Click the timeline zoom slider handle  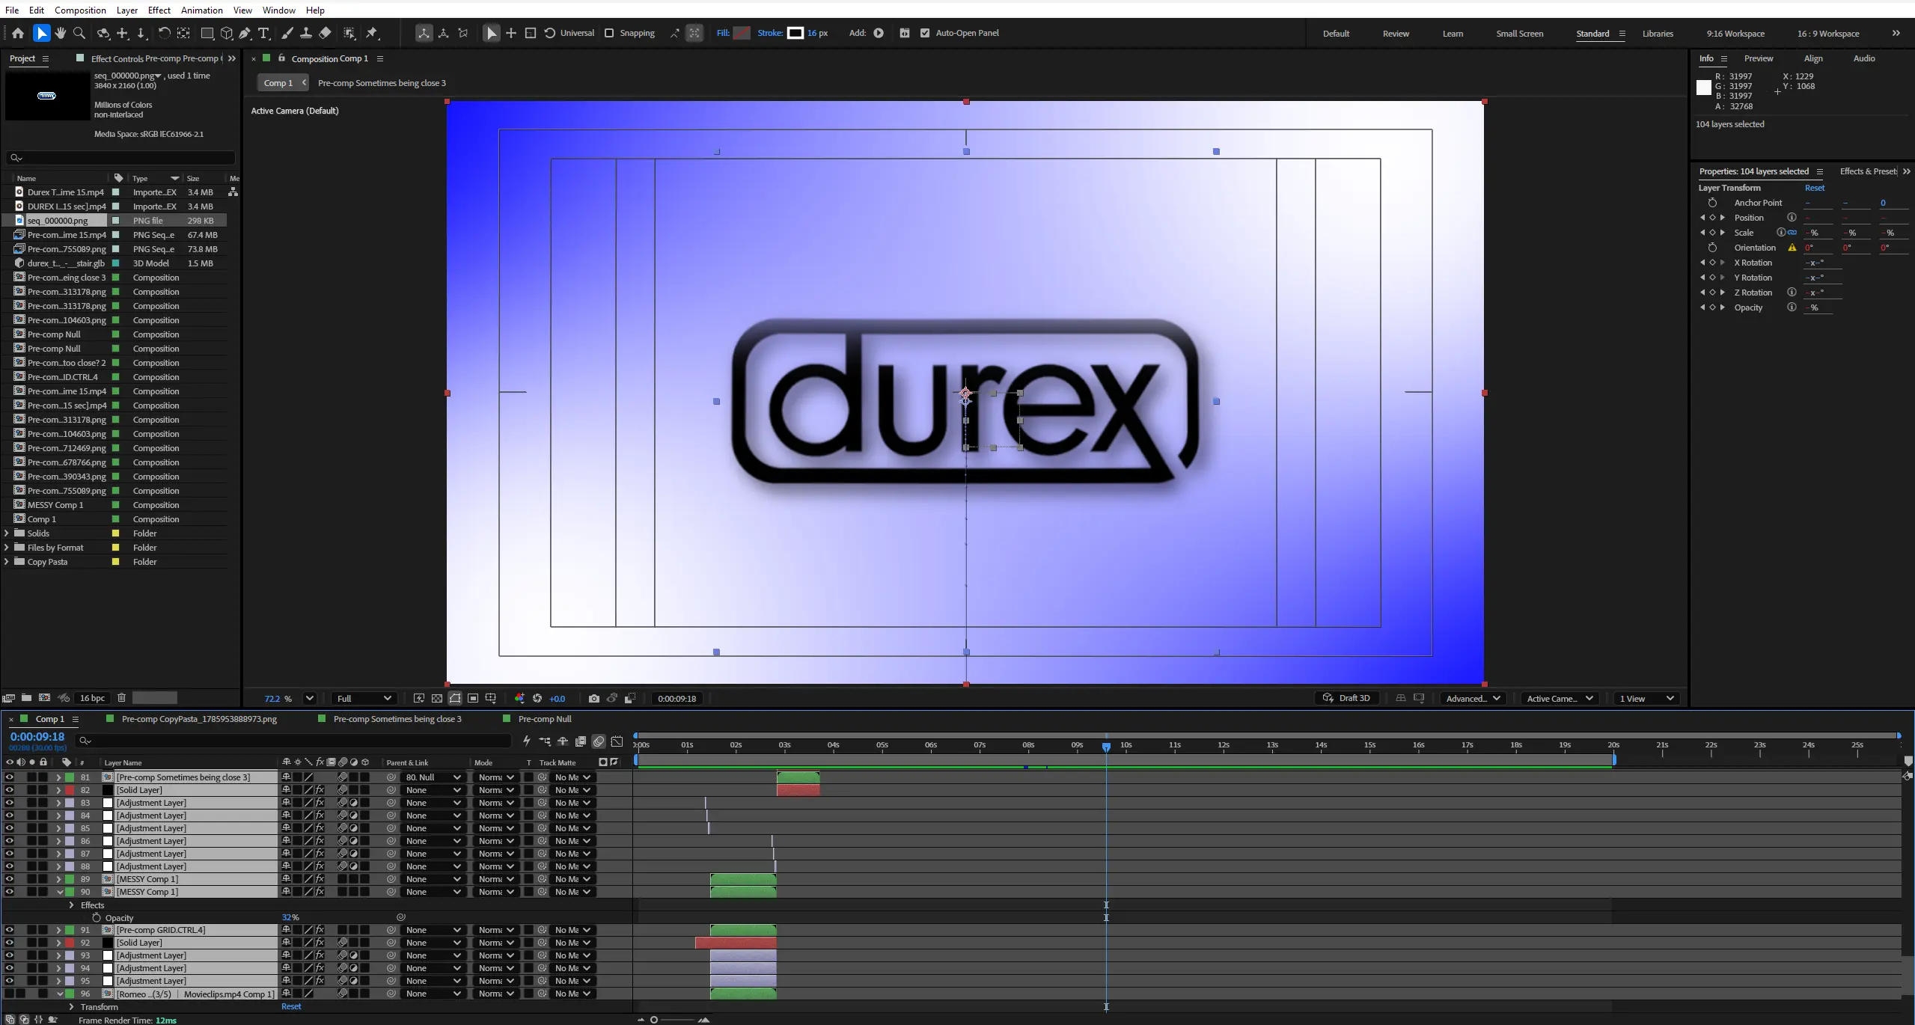point(654,1020)
